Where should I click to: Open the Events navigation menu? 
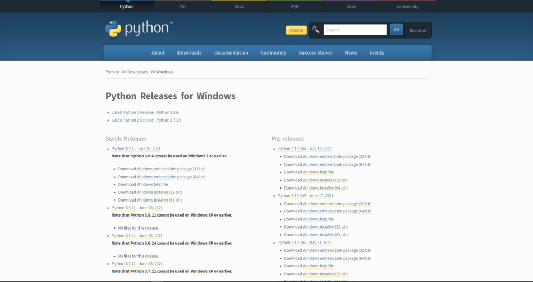376,52
